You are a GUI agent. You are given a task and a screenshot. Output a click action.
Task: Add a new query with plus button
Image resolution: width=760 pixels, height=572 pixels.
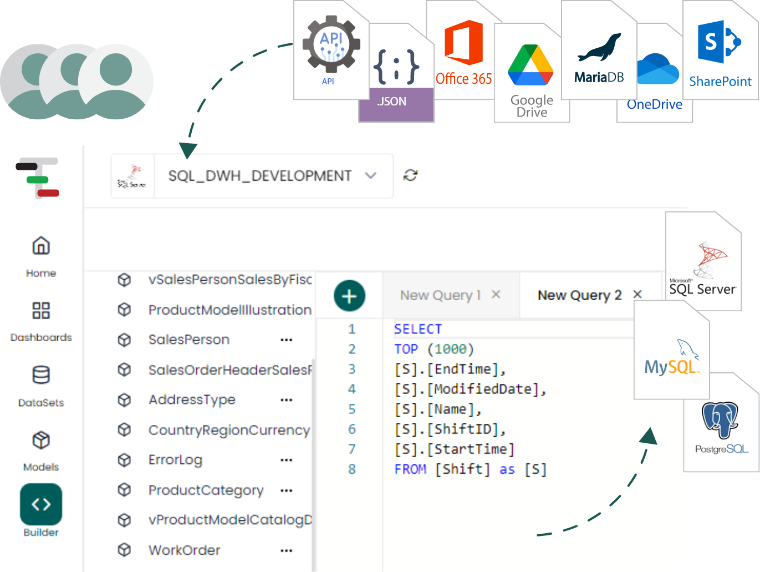click(349, 296)
